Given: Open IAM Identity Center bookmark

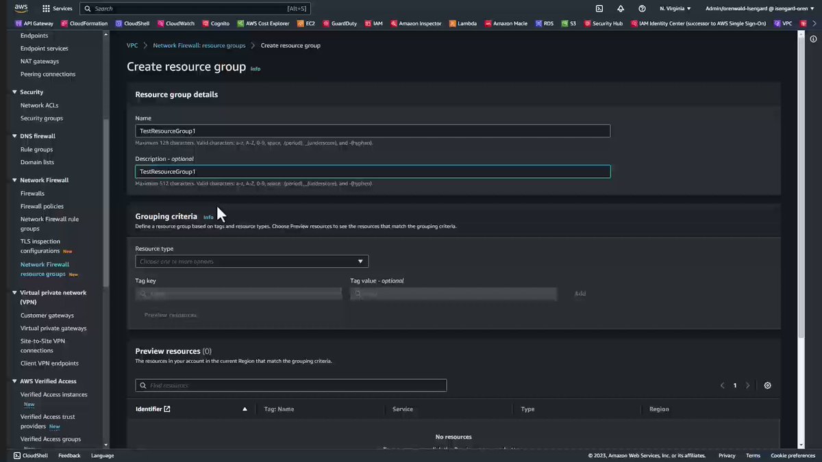Looking at the screenshot, I should (x=697, y=23).
